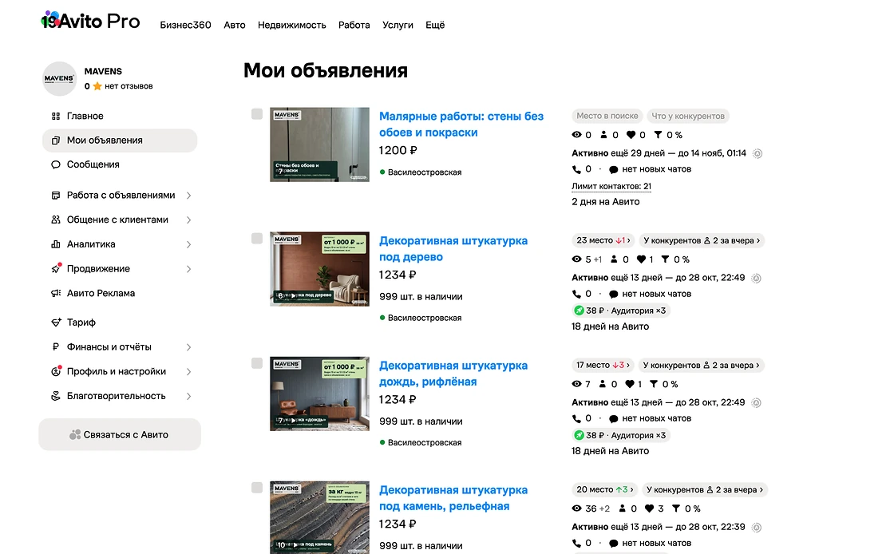Screen dimensions: 894x554
Task: Open the 23 место search position chip
Action: (603, 240)
